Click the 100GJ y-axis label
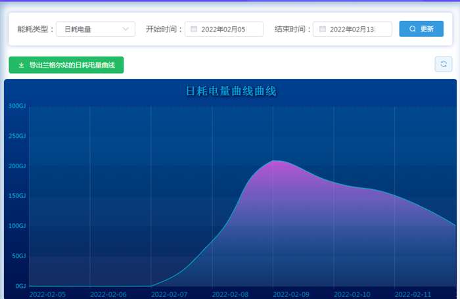Viewport: 460px width, 299px height. pyautogui.click(x=17, y=225)
